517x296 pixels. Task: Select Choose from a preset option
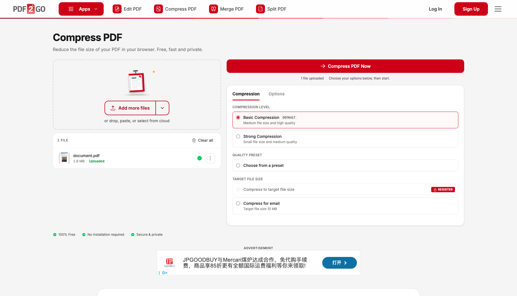coord(345,165)
